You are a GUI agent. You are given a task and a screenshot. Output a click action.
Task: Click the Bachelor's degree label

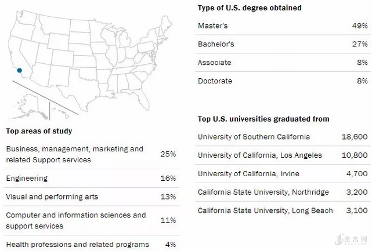point(215,44)
